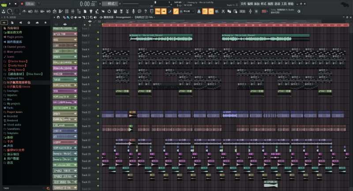This screenshot has height=191, width=353.
Task: Open the 工具 menu
Action: (x=284, y=4)
